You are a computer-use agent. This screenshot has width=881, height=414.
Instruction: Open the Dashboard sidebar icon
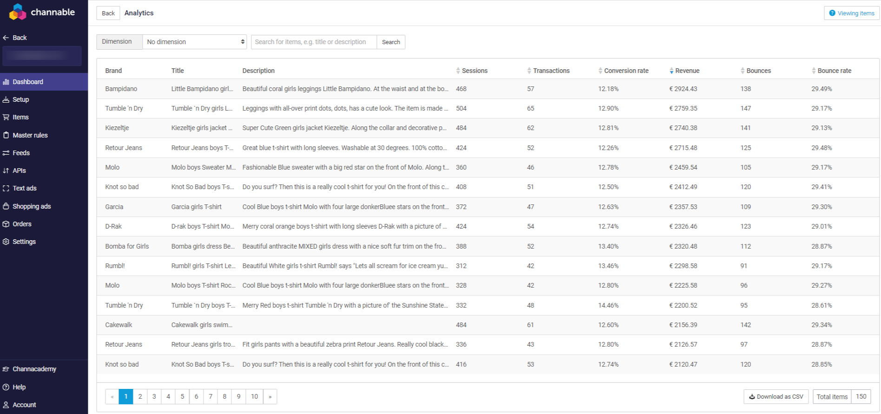coord(6,82)
